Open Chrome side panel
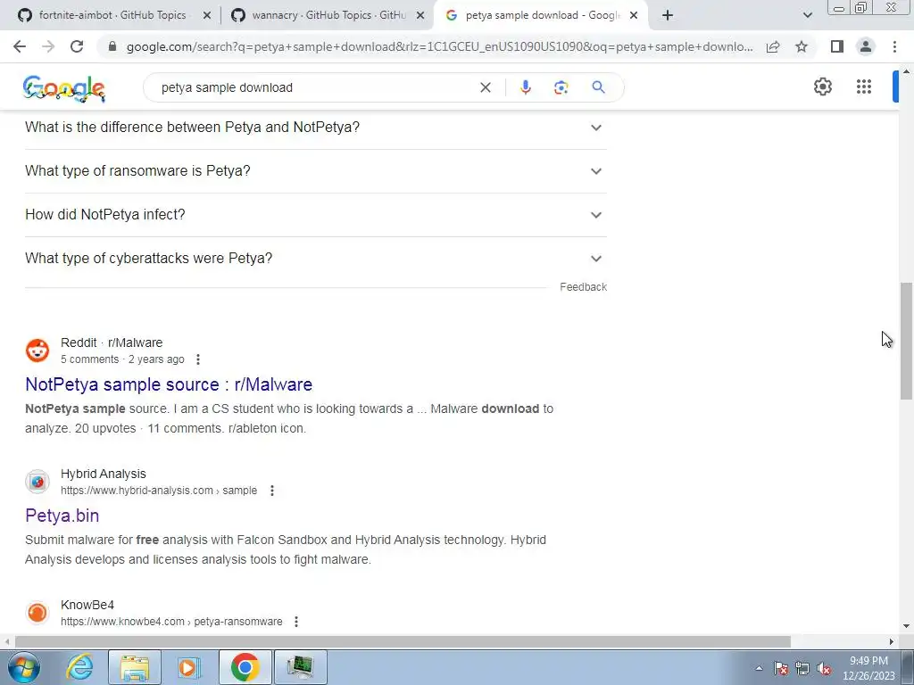Image resolution: width=914 pixels, height=685 pixels. click(837, 46)
